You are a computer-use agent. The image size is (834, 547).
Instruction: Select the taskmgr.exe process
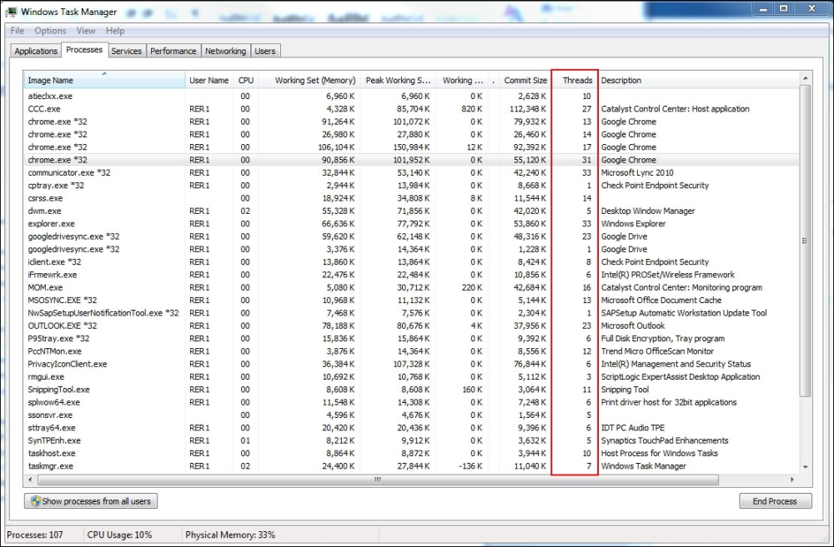pos(412,465)
